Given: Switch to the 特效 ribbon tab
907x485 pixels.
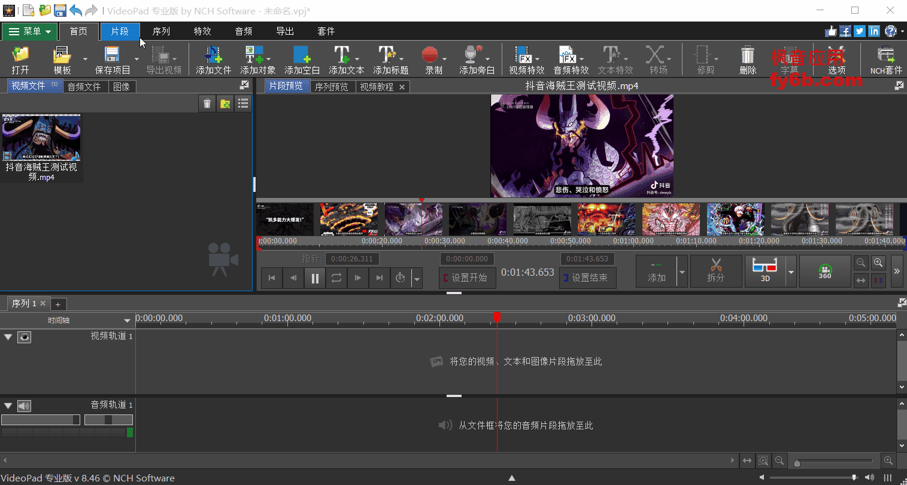Looking at the screenshot, I should click(202, 31).
